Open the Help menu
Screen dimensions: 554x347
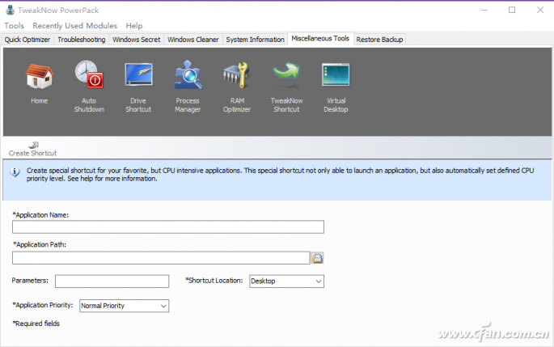tap(134, 25)
